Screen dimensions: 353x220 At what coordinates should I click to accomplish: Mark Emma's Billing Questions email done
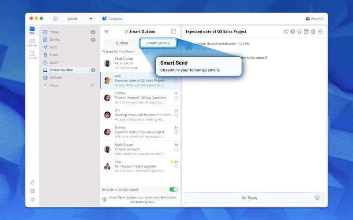[x=176, y=98]
